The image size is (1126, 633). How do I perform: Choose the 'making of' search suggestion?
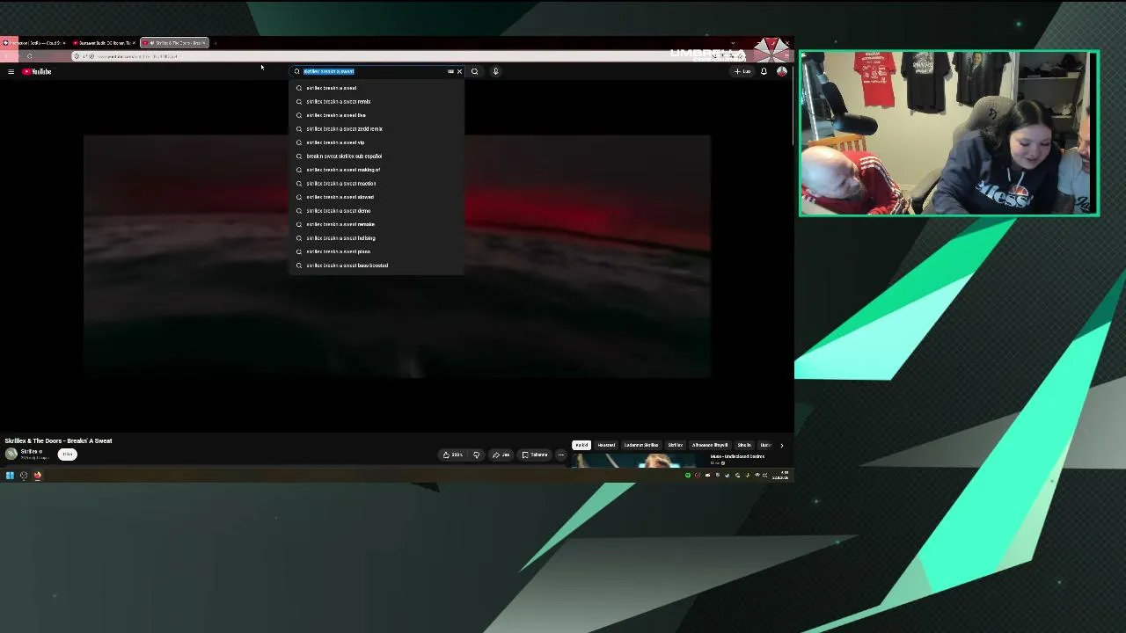click(377, 170)
